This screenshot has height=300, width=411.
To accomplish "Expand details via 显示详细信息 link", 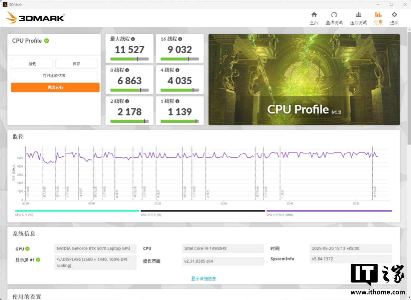I will tap(203, 279).
